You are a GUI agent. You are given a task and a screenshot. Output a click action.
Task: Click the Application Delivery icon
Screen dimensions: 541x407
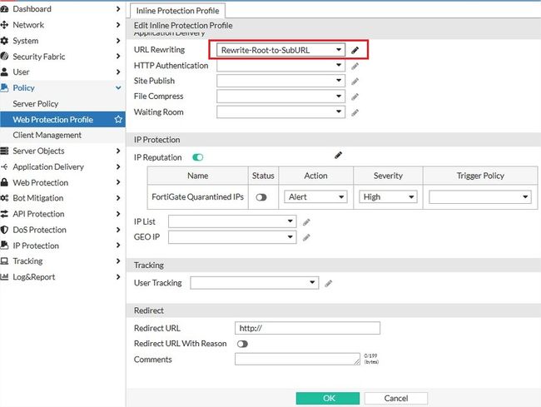tap(4, 166)
